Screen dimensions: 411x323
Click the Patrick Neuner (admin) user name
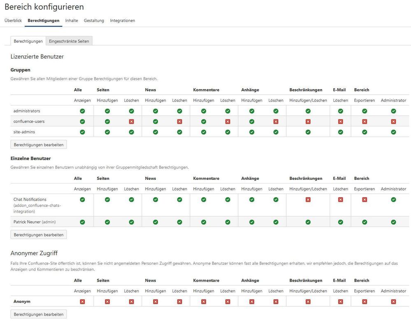tap(35, 222)
